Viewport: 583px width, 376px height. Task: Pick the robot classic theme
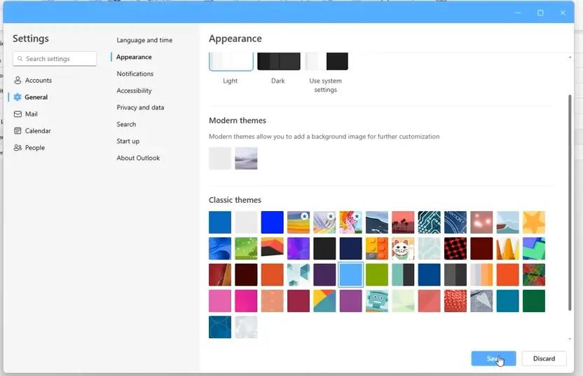377,301
